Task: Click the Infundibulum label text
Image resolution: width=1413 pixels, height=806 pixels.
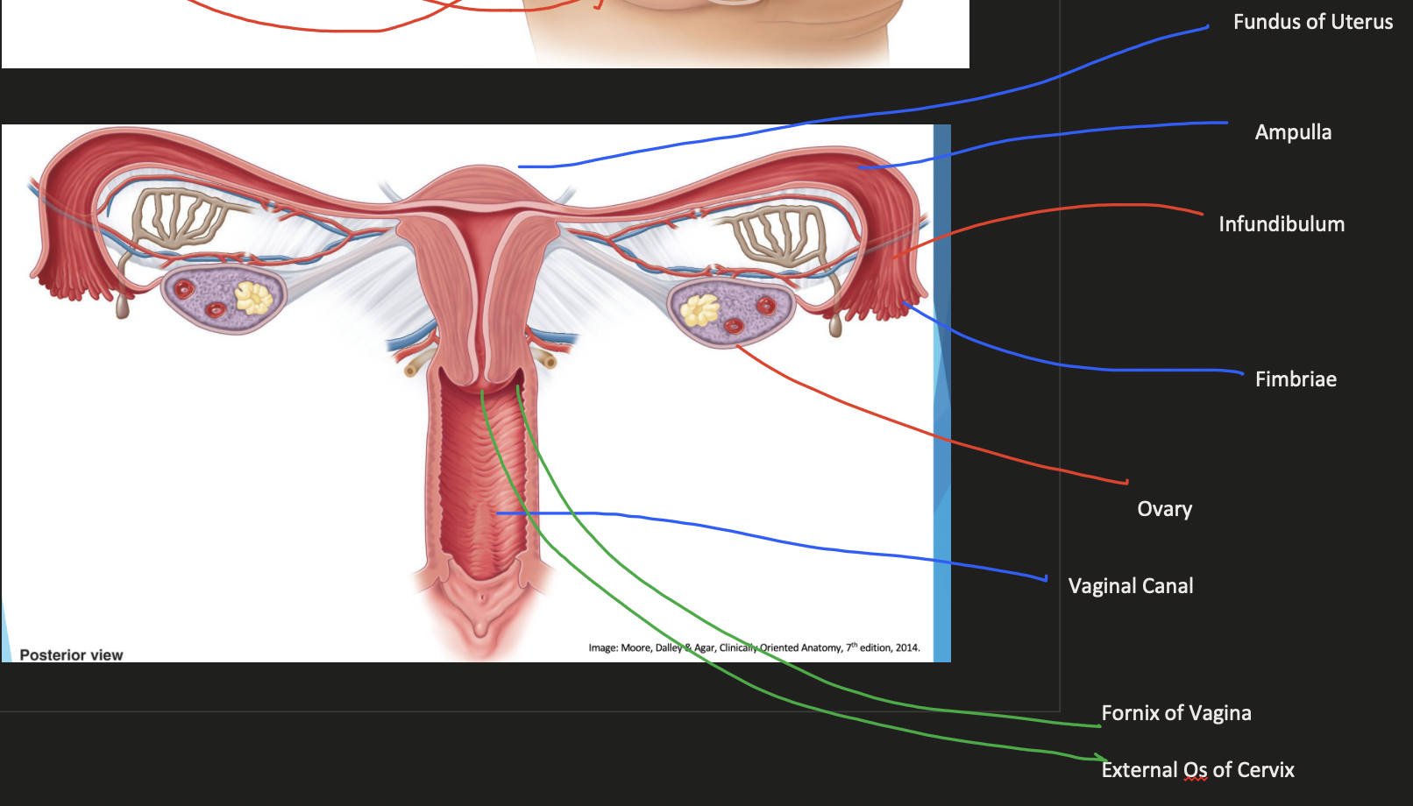Action: point(1282,224)
